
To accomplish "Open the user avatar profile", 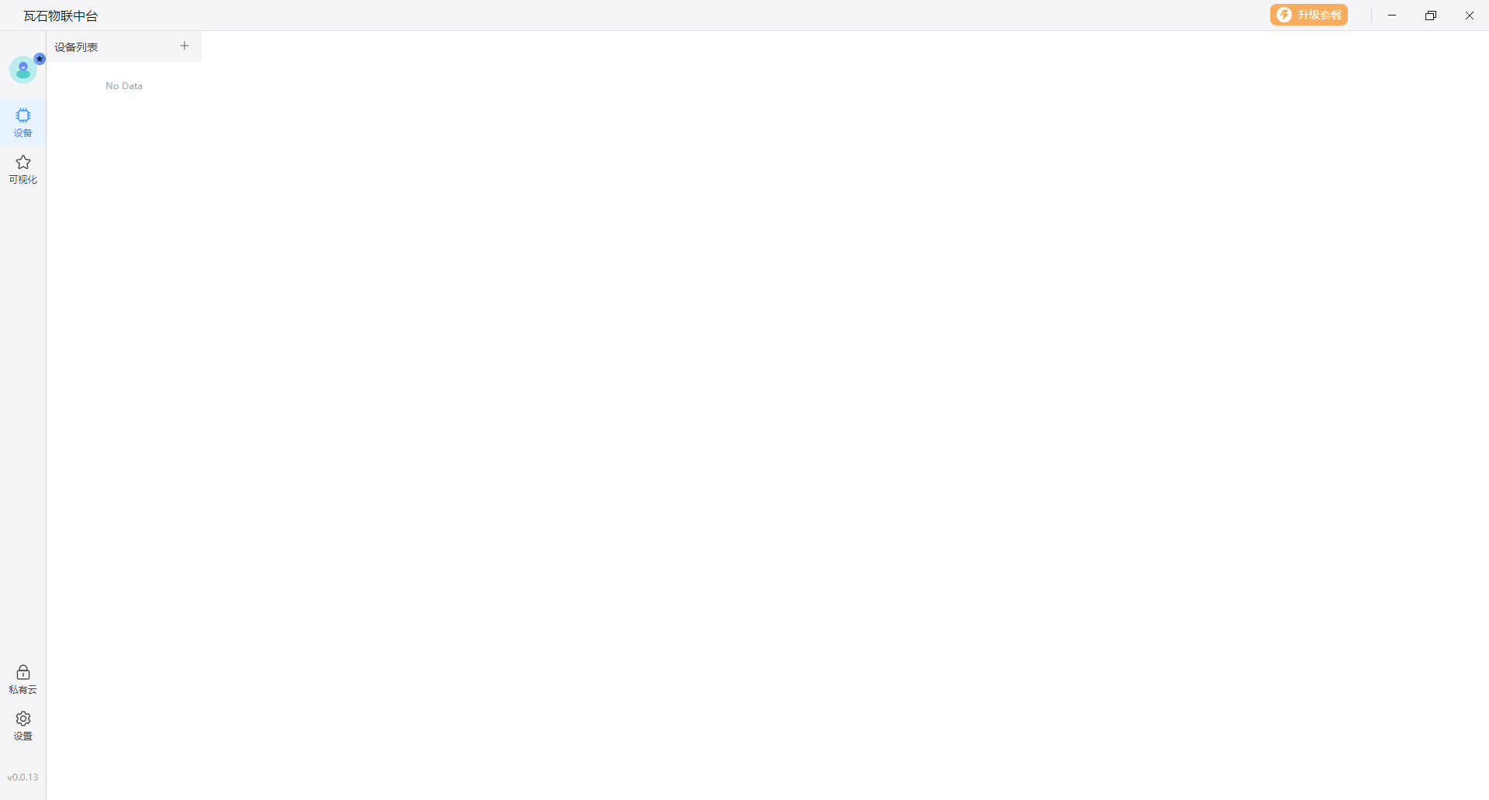I will pos(23,70).
